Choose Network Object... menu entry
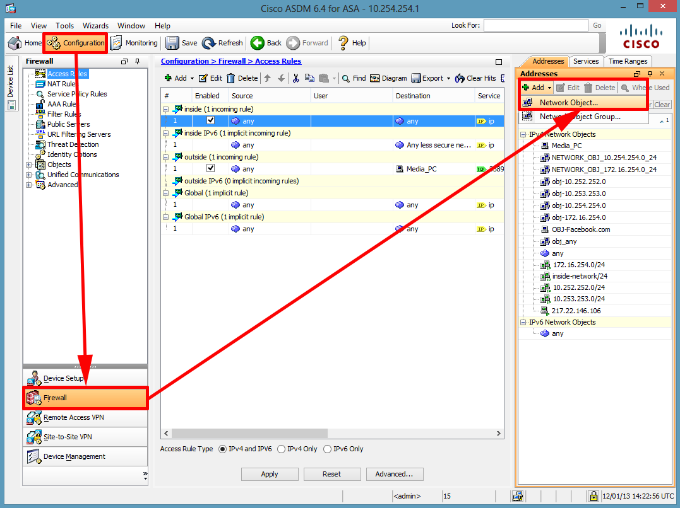 [583, 103]
